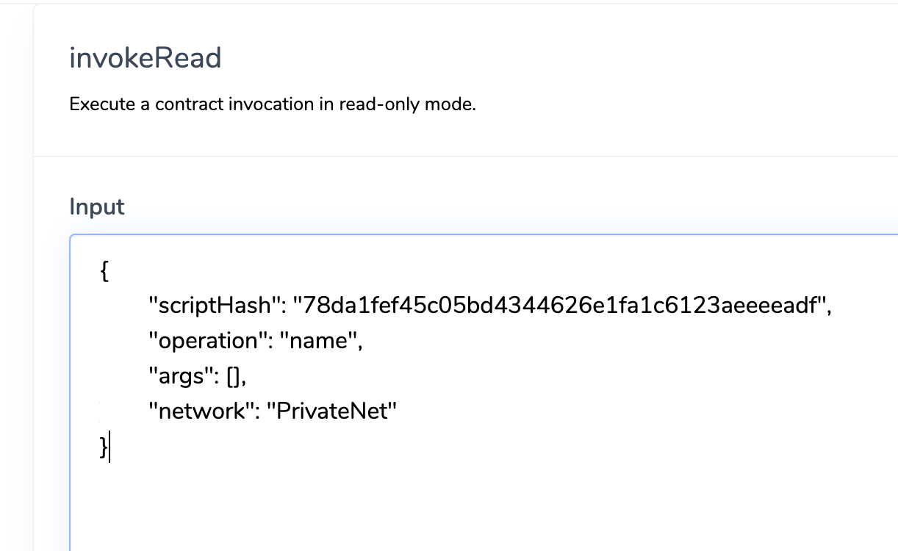Click the invokeRead heading

146,58
